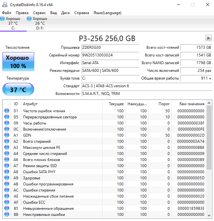Click raw value 000001859B3E
The height and width of the screenshot is (221, 214).
click(191, 208)
